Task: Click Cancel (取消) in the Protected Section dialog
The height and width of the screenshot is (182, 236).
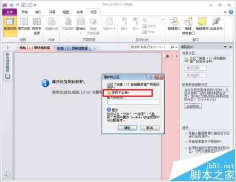Action: (150, 128)
